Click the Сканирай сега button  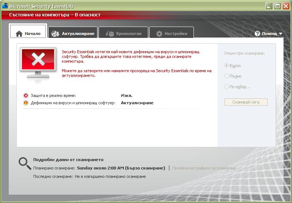(x=246, y=102)
